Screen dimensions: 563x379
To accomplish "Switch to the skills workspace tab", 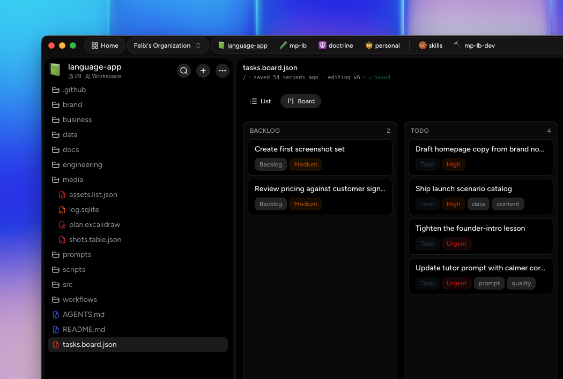I will pos(431,46).
